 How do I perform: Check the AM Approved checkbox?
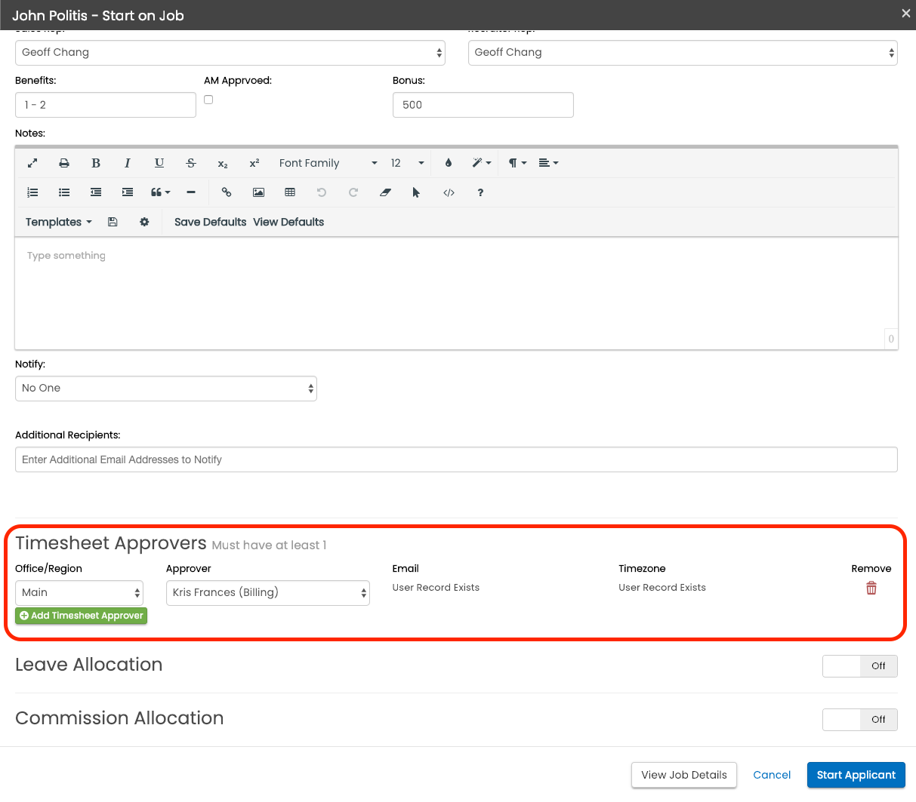click(208, 100)
